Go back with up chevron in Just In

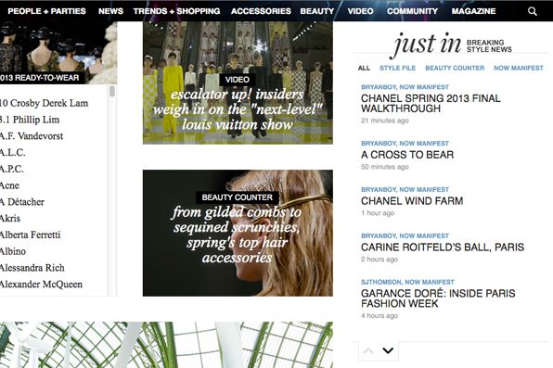coord(368,350)
